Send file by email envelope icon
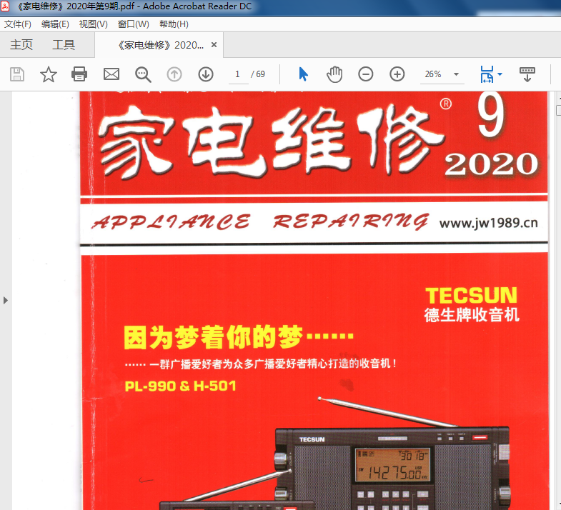The image size is (561, 510). point(111,74)
